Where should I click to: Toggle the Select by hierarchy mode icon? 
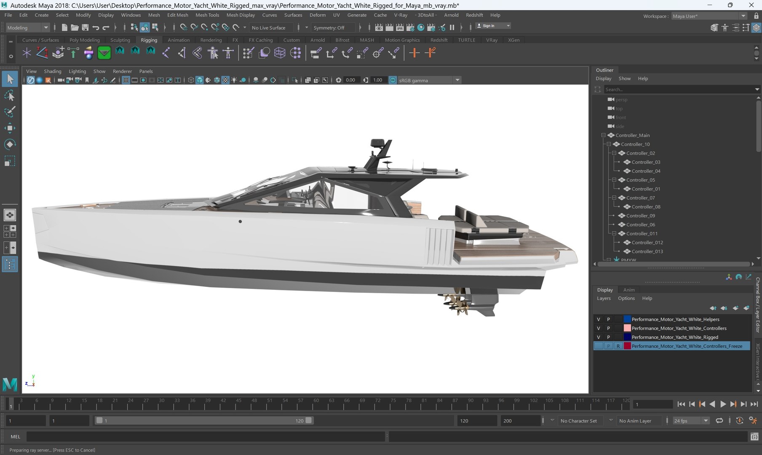(x=134, y=27)
